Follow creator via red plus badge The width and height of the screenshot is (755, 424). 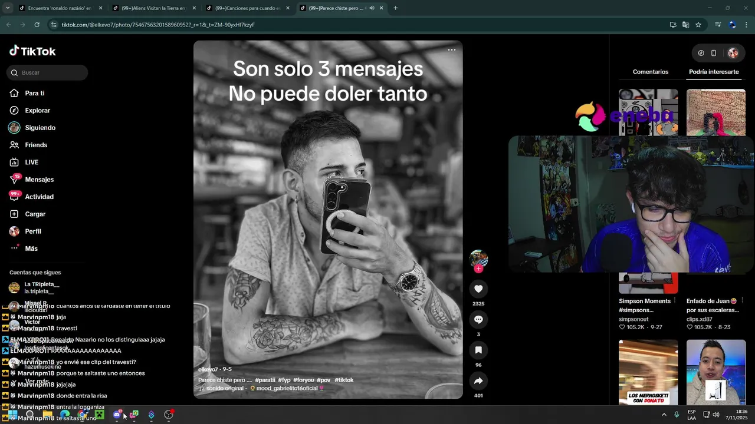[478, 269]
